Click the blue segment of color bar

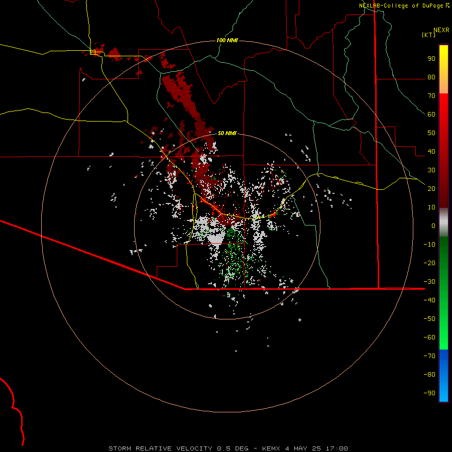pyautogui.click(x=443, y=376)
